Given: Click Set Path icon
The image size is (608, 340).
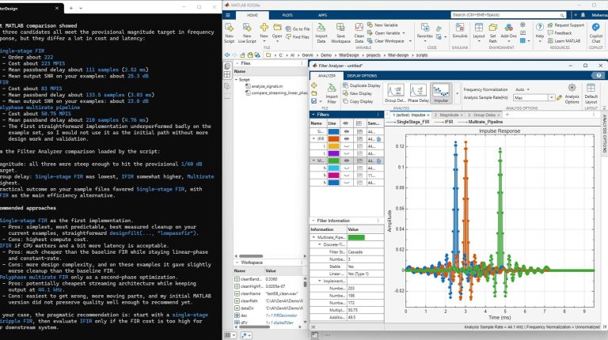Looking at the screenshot, I should (x=493, y=28).
